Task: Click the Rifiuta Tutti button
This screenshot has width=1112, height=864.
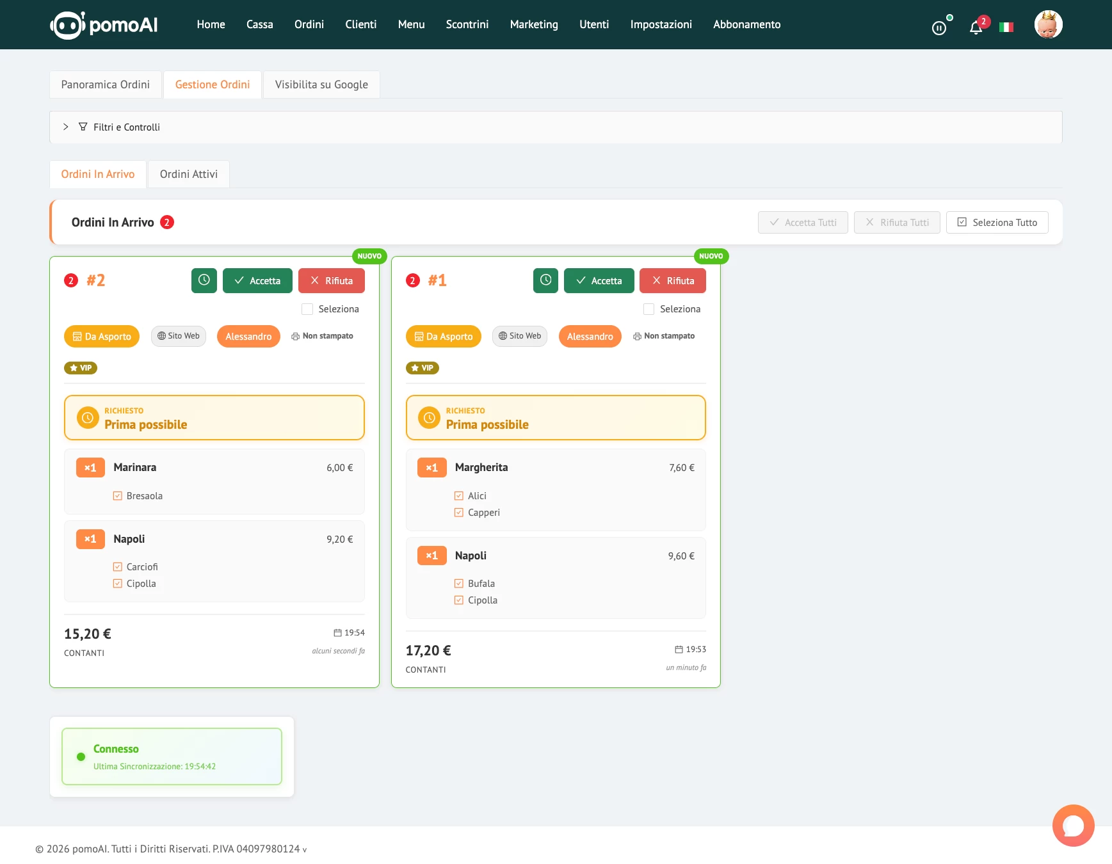Action: (x=897, y=223)
